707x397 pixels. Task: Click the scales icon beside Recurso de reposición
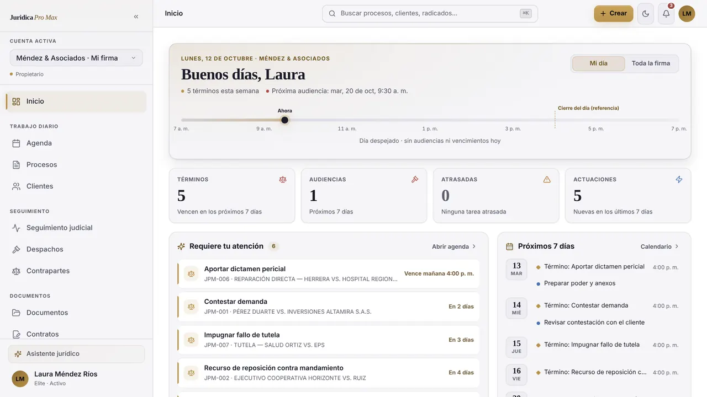point(191,373)
